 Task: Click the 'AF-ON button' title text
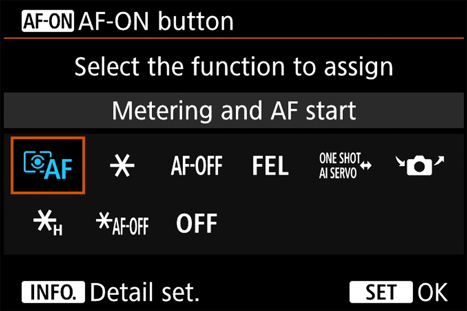(x=156, y=21)
